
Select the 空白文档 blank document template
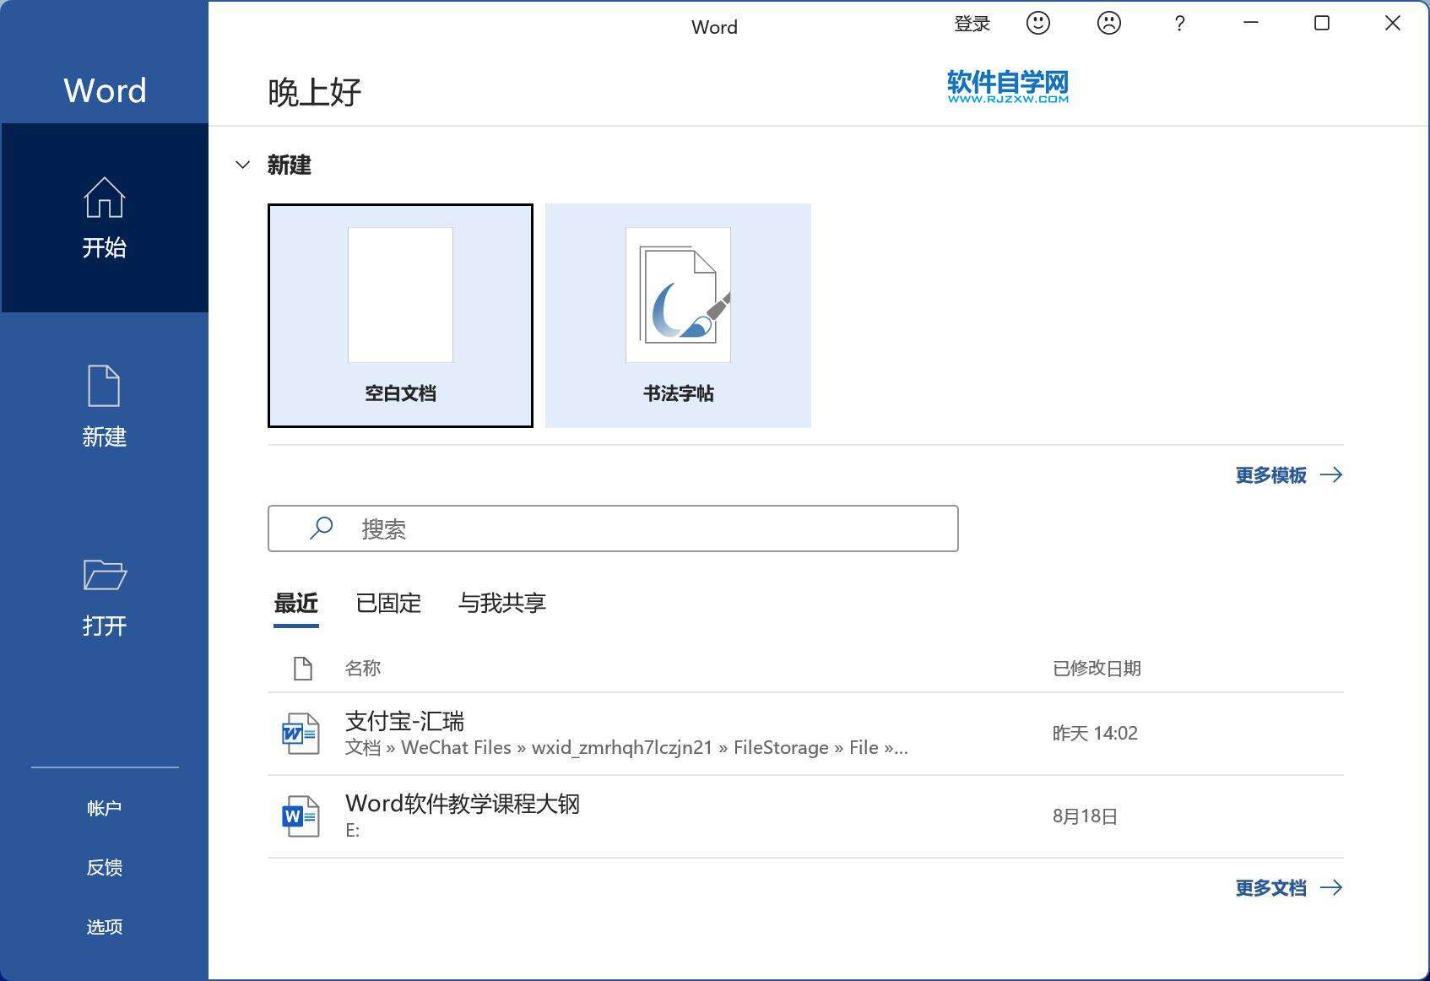(400, 315)
